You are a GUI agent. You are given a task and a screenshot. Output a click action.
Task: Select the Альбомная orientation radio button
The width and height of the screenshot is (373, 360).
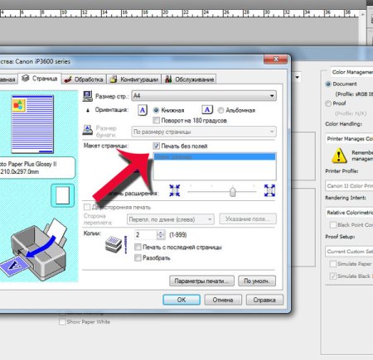pos(220,110)
